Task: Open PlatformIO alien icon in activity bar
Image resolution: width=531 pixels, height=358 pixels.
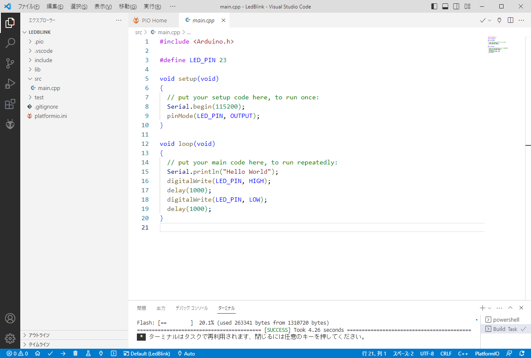Action: tap(10, 124)
